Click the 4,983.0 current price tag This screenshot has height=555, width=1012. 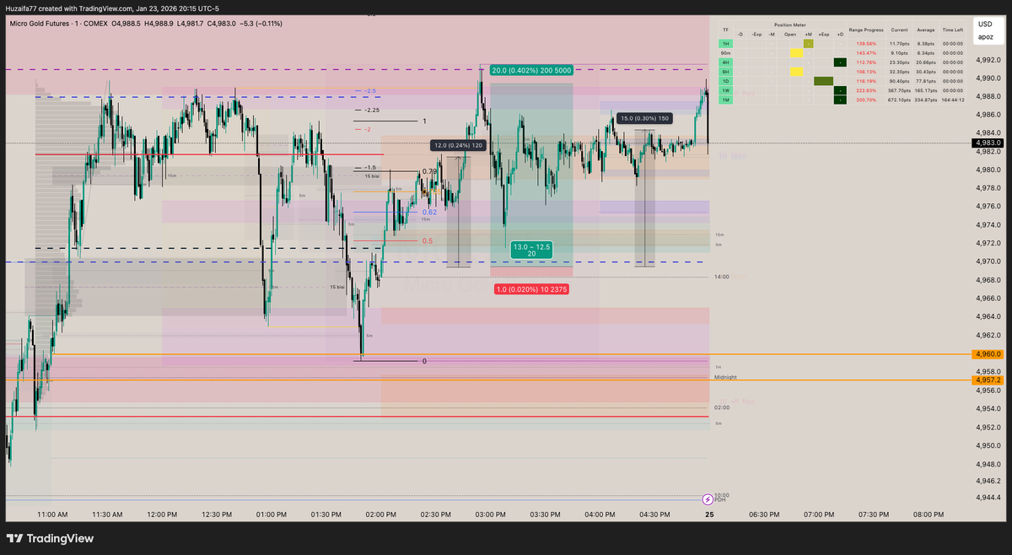point(988,143)
